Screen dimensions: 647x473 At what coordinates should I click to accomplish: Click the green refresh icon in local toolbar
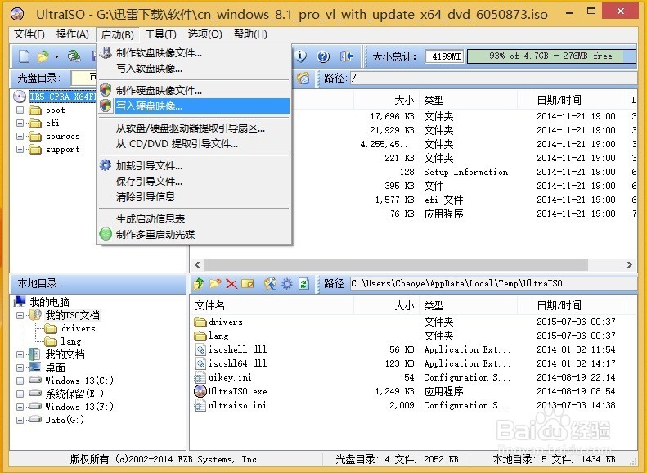tap(304, 283)
